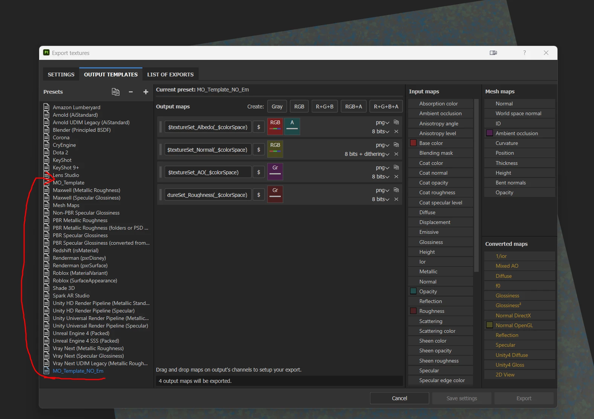
Task: Click Save settings button
Action: [462, 398]
